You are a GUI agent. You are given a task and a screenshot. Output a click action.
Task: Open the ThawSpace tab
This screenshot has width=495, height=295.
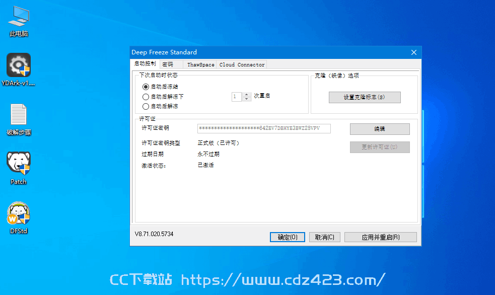point(200,64)
